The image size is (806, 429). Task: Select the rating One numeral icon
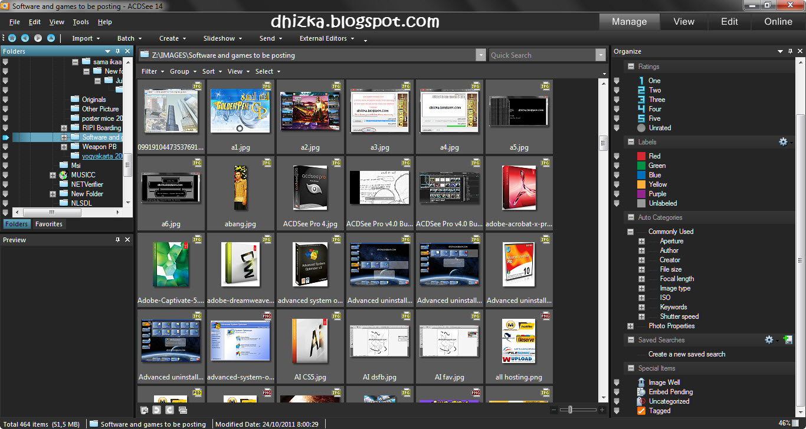point(641,81)
